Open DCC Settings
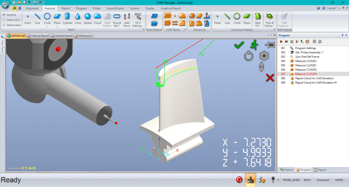The height and width of the screenshot is (187, 349). [x=138, y=20]
